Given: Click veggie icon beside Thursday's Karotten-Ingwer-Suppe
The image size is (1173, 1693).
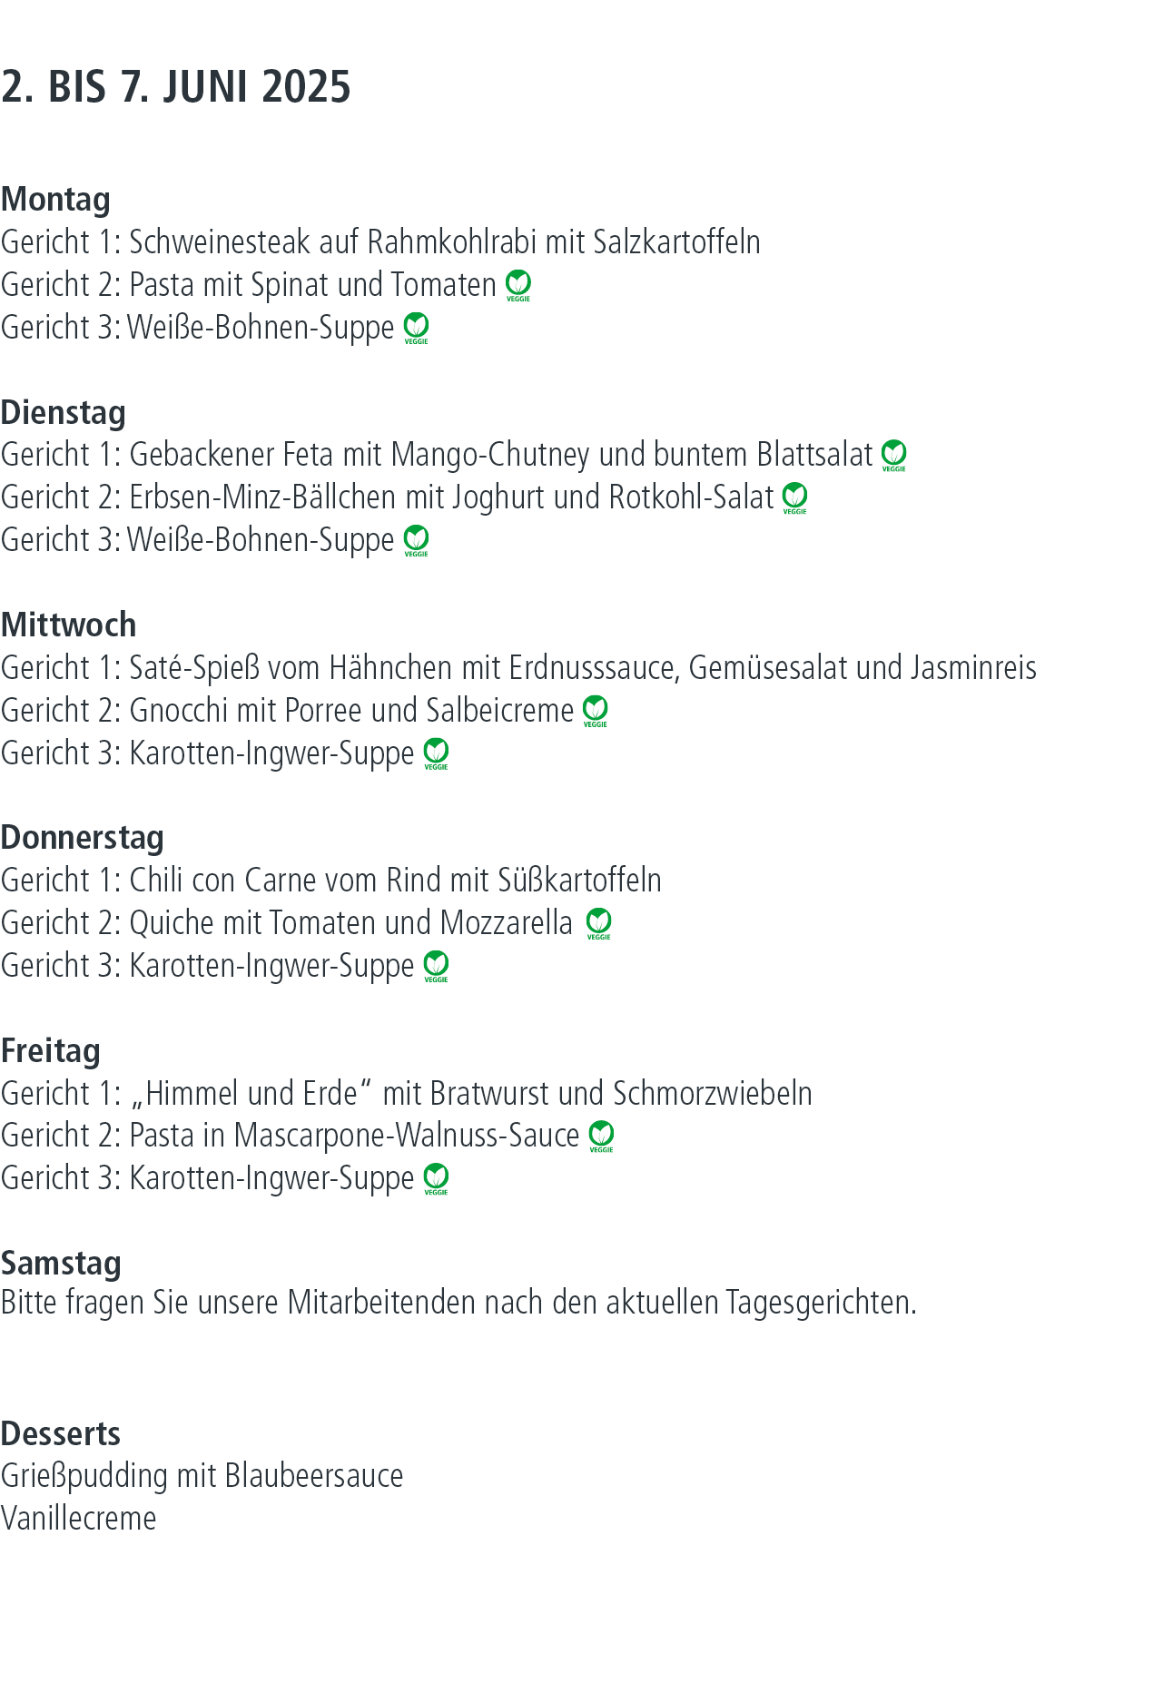Looking at the screenshot, I should (x=437, y=967).
